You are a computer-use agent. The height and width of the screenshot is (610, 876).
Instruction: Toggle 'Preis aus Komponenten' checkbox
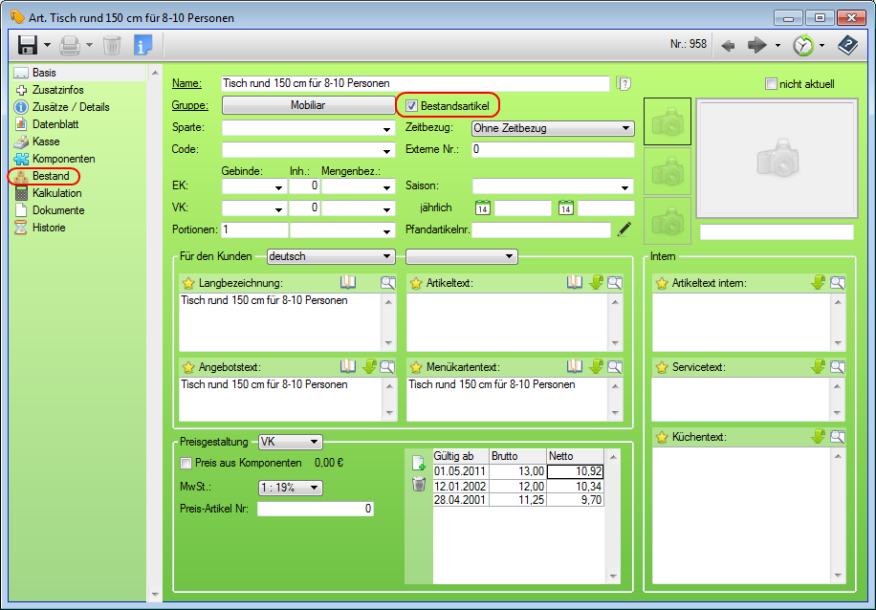(186, 464)
